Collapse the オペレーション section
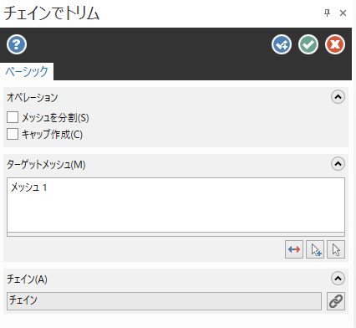 pyautogui.click(x=338, y=97)
